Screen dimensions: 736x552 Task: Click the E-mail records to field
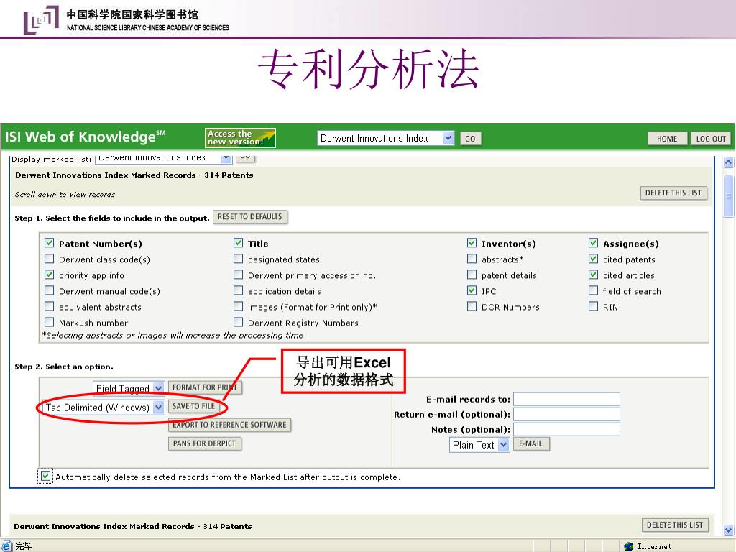[566, 399]
